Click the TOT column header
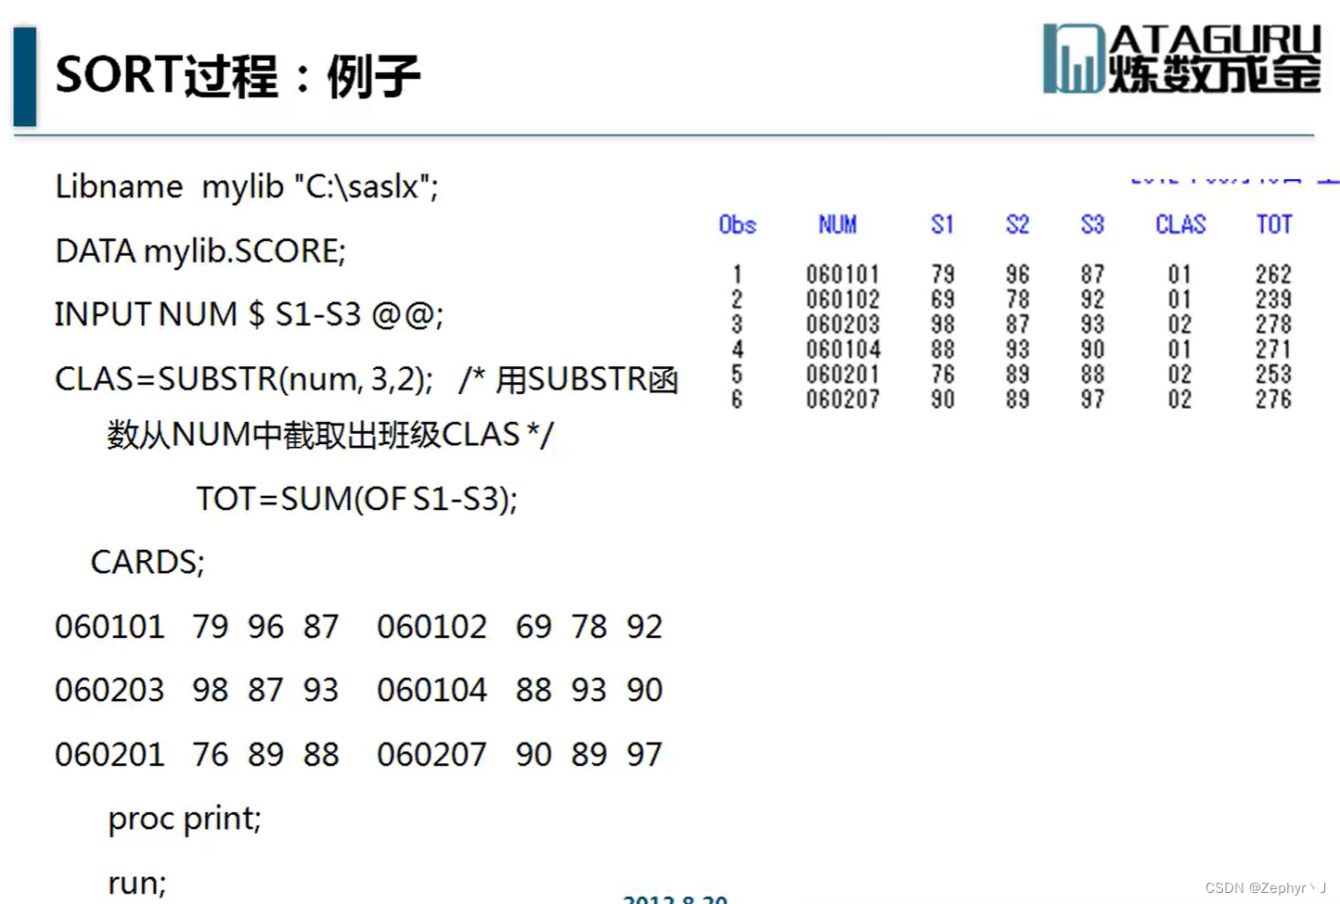The height and width of the screenshot is (904, 1340). tap(1272, 224)
